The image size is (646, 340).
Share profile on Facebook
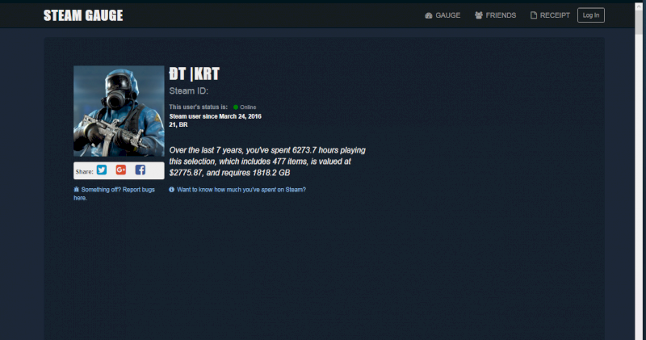[140, 170]
